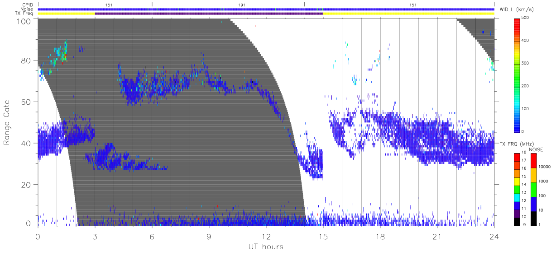
Task: Click the purple 10–11 MHz TX FRQ swatch
Action: [517, 214]
